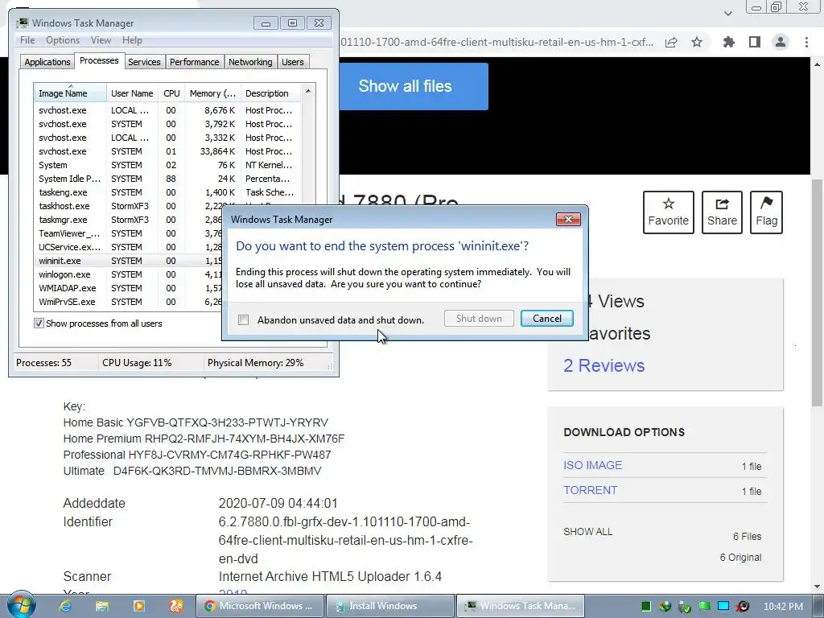Sort processes by the User Name column header

(133, 93)
